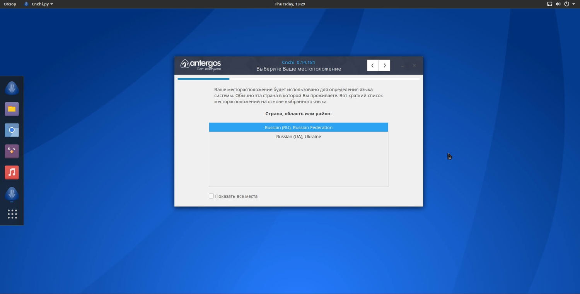Click the Antergos logo in the installer header
The height and width of the screenshot is (294, 580).
pyautogui.click(x=201, y=65)
